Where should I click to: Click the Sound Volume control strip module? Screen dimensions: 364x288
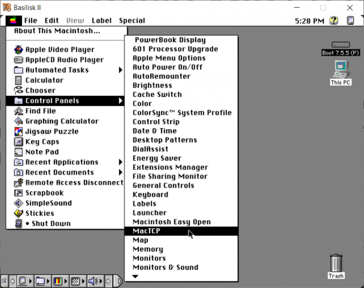coord(95,281)
